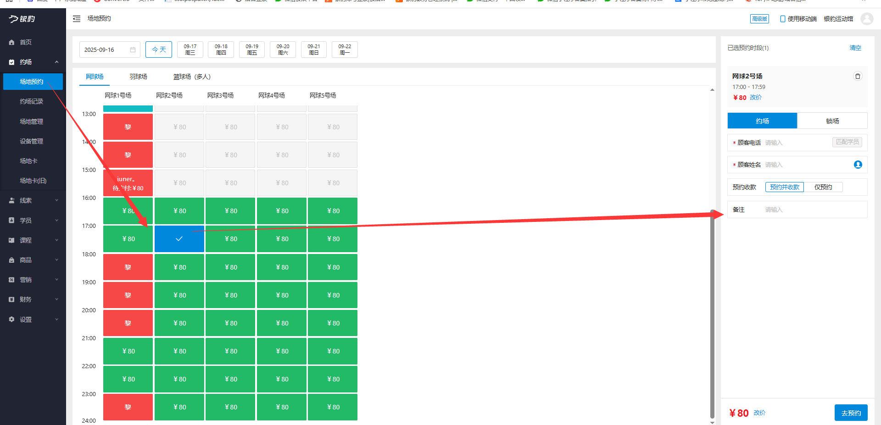The image size is (881, 425).
Task: Select the 仅预约 option
Action: coord(823,187)
